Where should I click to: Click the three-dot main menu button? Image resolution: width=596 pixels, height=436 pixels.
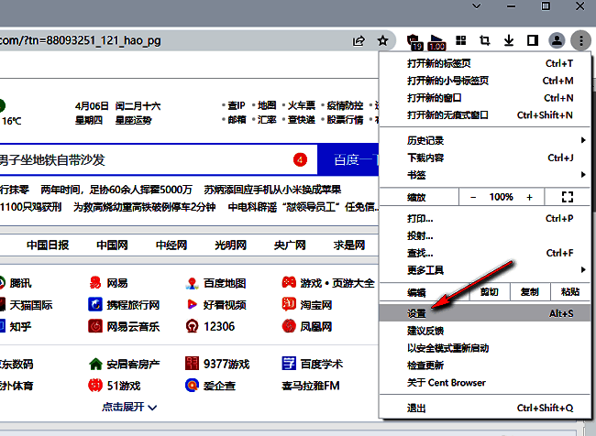580,40
